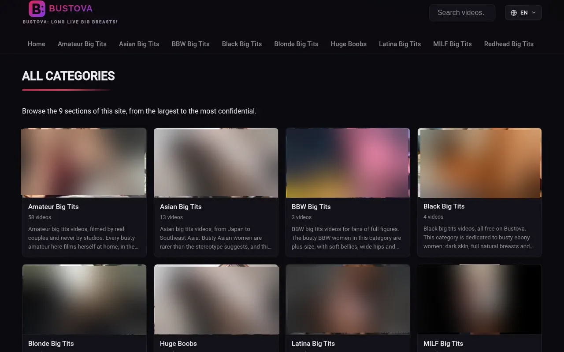This screenshot has height=352, width=564.
Task: Click the "4 videos" count text
Action: (434, 217)
